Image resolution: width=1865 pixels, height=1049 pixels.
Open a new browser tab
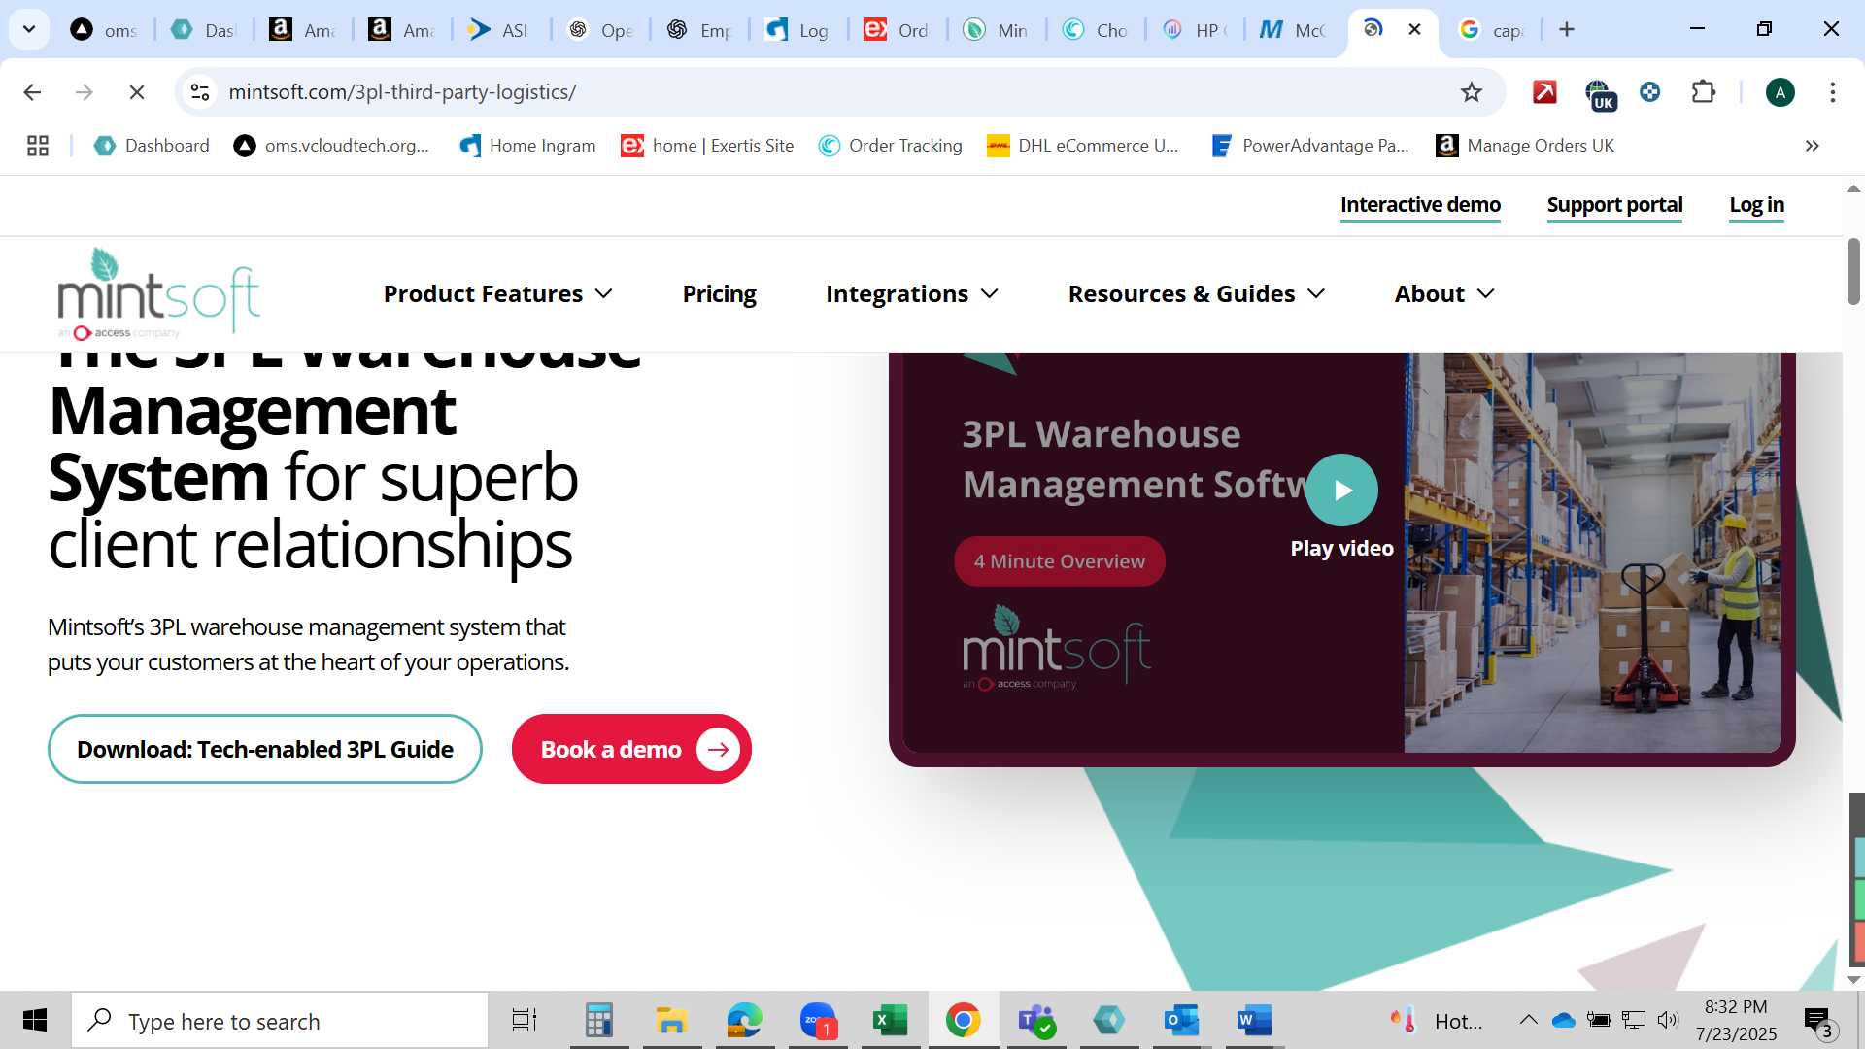click(1566, 29)
